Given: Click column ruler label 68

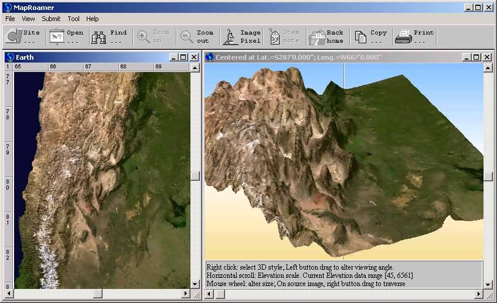Looking at the screenshot, I should pos(123,67).
